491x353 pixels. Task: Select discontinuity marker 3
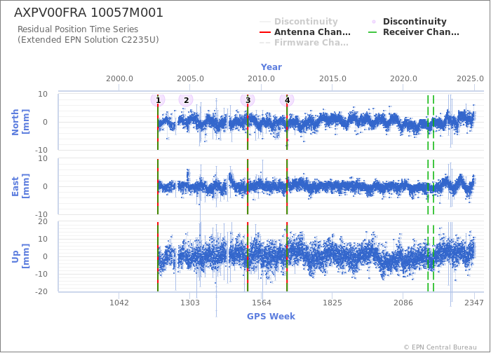click(x=248, y=100)
